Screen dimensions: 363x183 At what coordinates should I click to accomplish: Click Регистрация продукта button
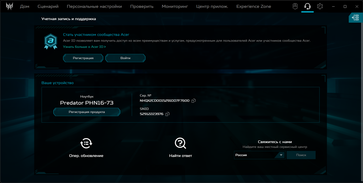click(87, 112)
